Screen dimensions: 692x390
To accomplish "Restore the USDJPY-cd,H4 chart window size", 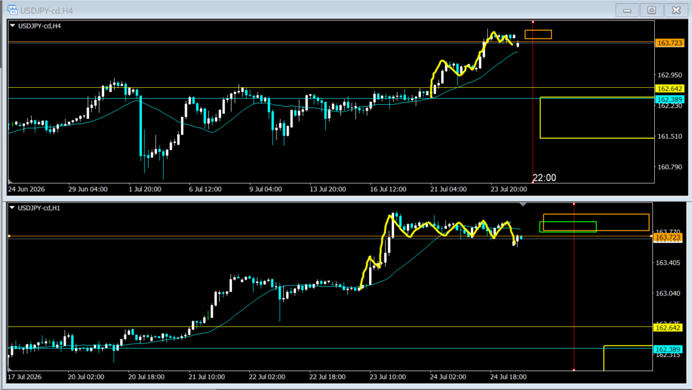I will coord(651,10).
